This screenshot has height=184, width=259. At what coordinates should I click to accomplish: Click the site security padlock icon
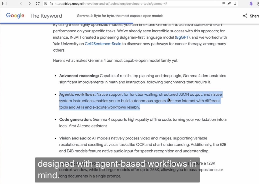click(x=51, y=4)
